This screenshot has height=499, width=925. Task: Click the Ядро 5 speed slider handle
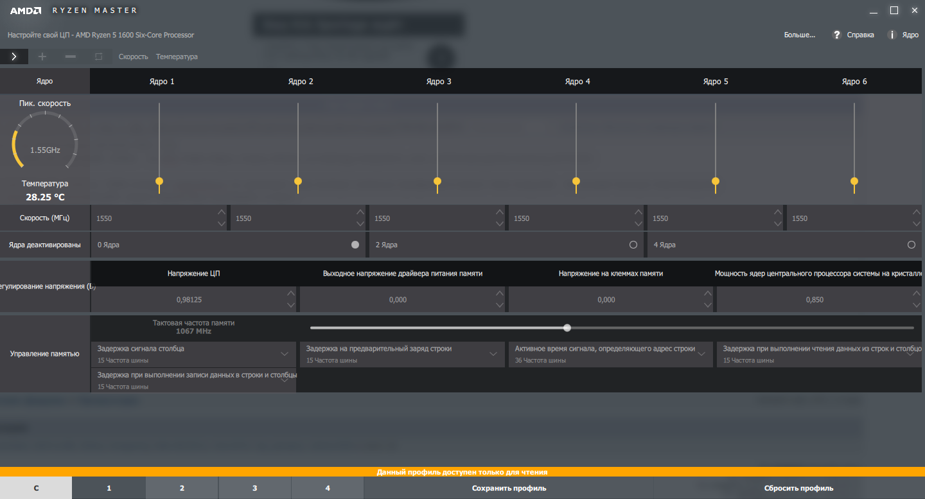(x=716, y=181)
